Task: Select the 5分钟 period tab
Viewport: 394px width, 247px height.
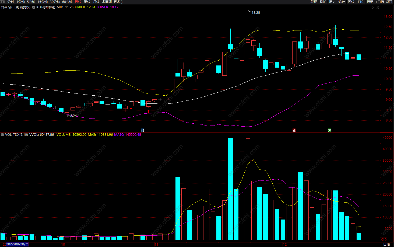Action: (x=31, y=2)
